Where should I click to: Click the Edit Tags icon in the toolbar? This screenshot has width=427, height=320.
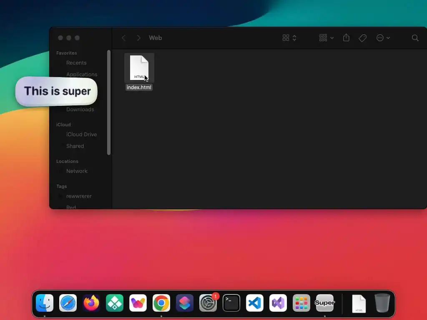click(362, 38)
